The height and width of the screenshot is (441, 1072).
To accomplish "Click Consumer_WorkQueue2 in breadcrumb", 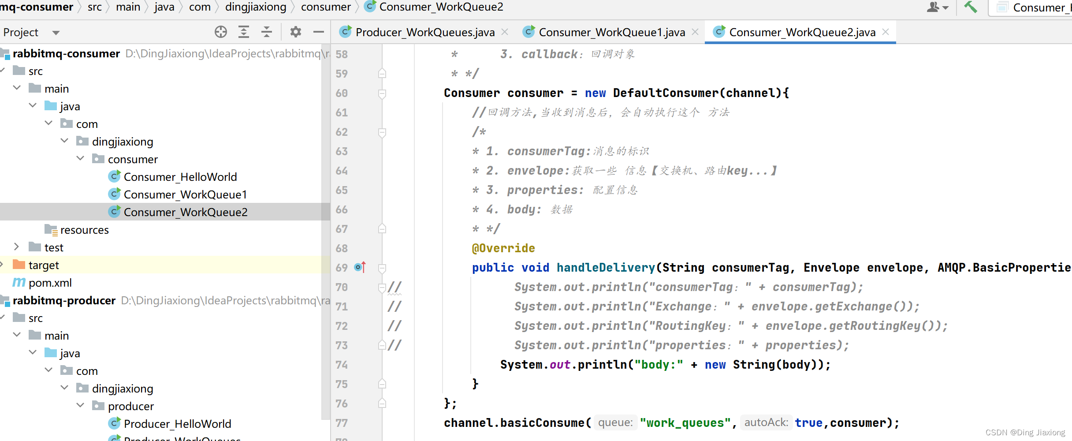I will click(x=441, y=7).
